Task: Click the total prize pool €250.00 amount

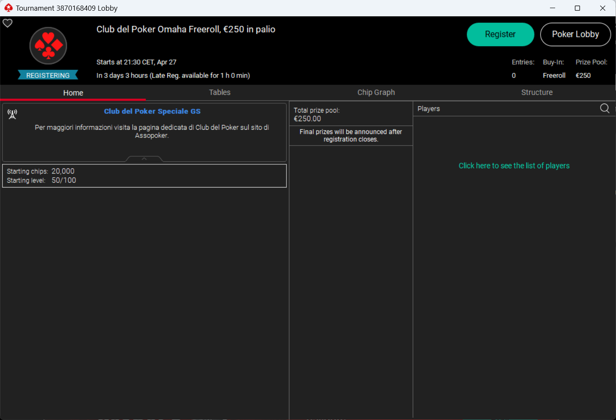Action: tap(307, 119)
